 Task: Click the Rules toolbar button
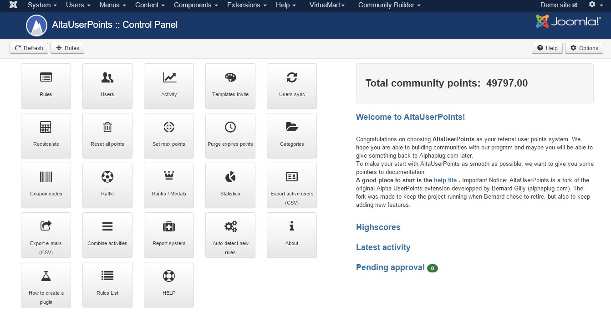pos(67,48)
